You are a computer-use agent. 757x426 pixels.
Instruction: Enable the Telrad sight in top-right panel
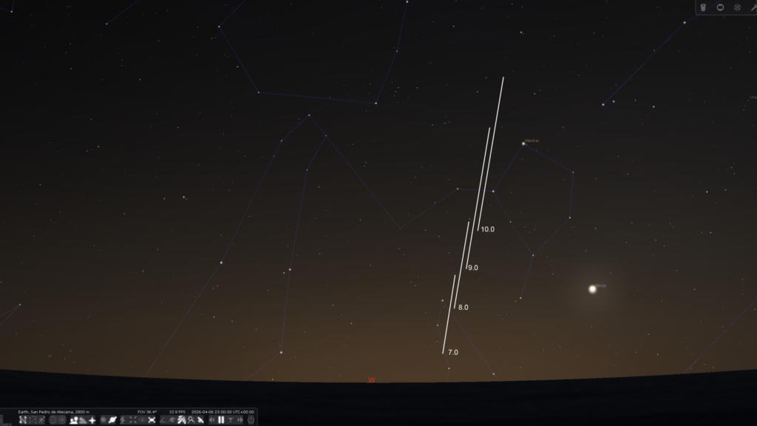(x=737, y=7)
